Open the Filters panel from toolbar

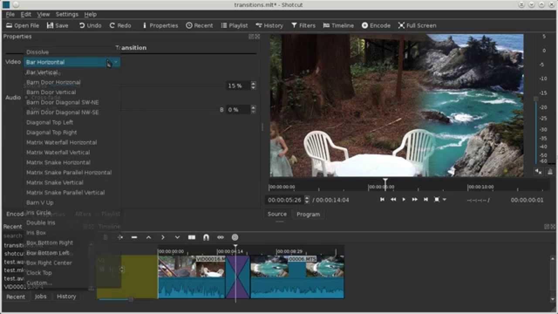(x=303, y=25)
